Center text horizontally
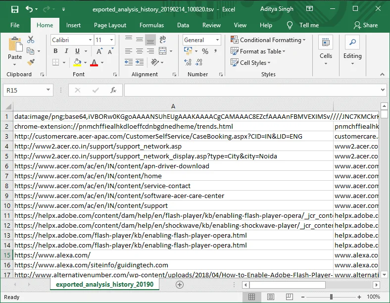The width and height of the screenshot is (390, 303). pos(140,51)
